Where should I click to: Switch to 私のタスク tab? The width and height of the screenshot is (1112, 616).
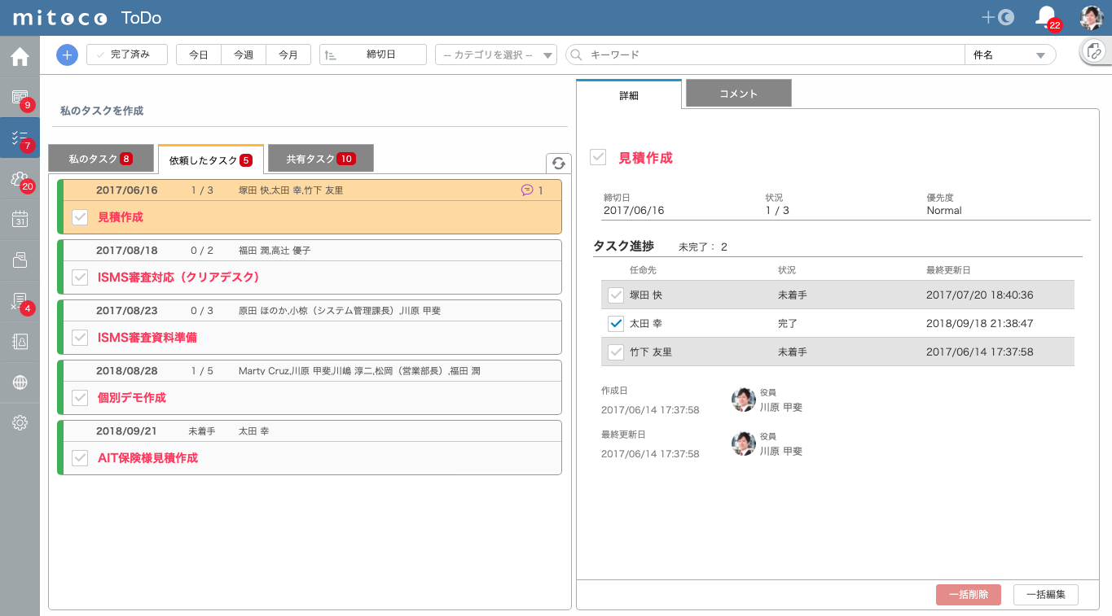(101, 159)
